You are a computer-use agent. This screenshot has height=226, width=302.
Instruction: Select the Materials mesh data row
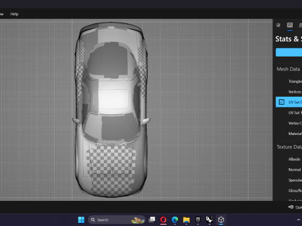coord(289,134)
